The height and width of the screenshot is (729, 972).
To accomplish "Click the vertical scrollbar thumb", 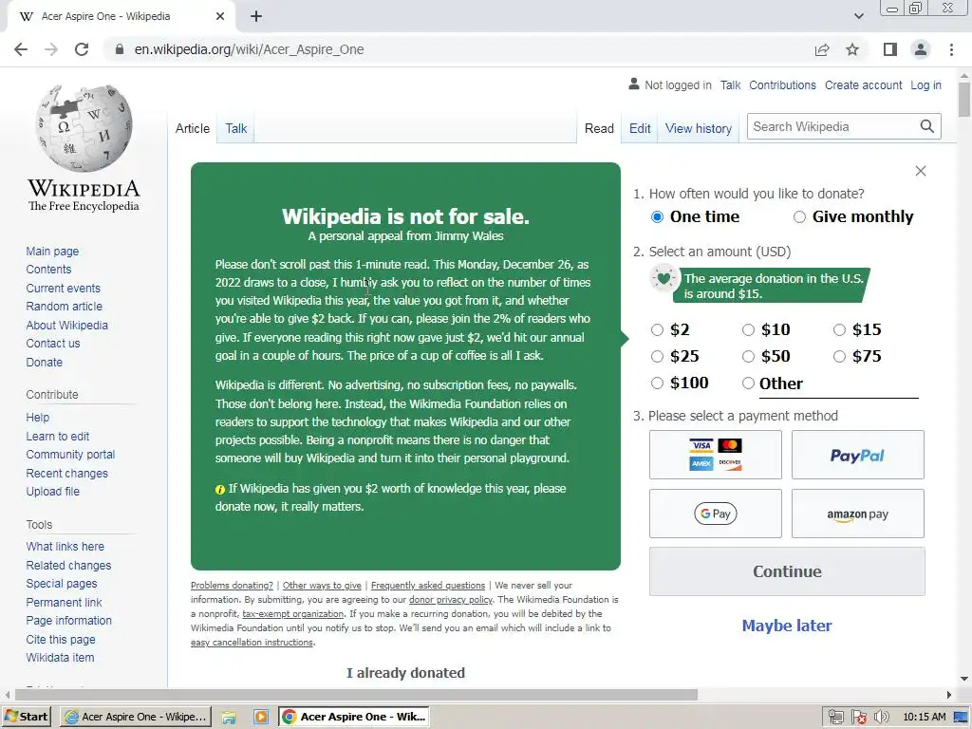I will click(964, 99).
